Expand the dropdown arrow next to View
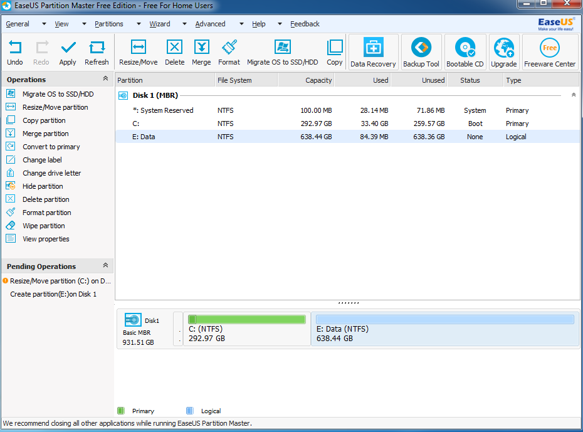583x432 pixels. (x=84, y=24)
